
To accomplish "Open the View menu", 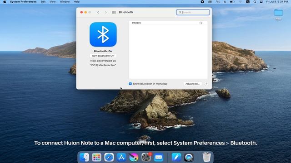I will [x=53, y=2].
